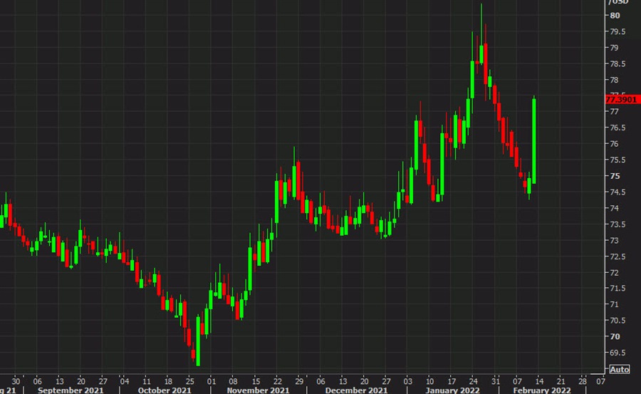
Task: Click the 75.5 price axis label
Action: tap(617, 160)
